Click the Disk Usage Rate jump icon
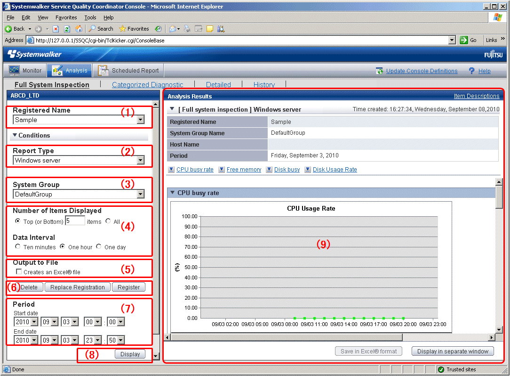This screenshot has width=510, height=376. point(307,170)
